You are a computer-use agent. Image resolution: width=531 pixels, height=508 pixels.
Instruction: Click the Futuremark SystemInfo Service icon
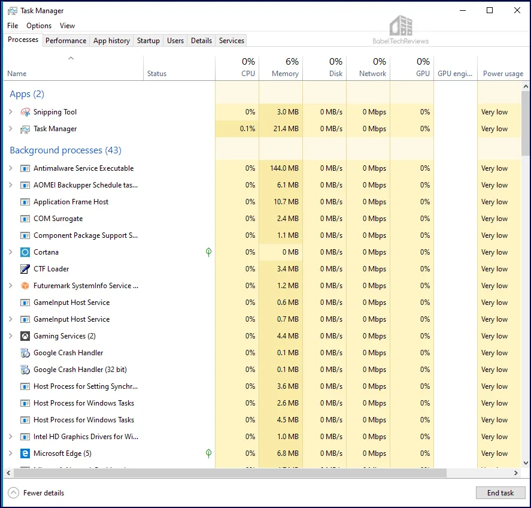(x=25, y=286)
